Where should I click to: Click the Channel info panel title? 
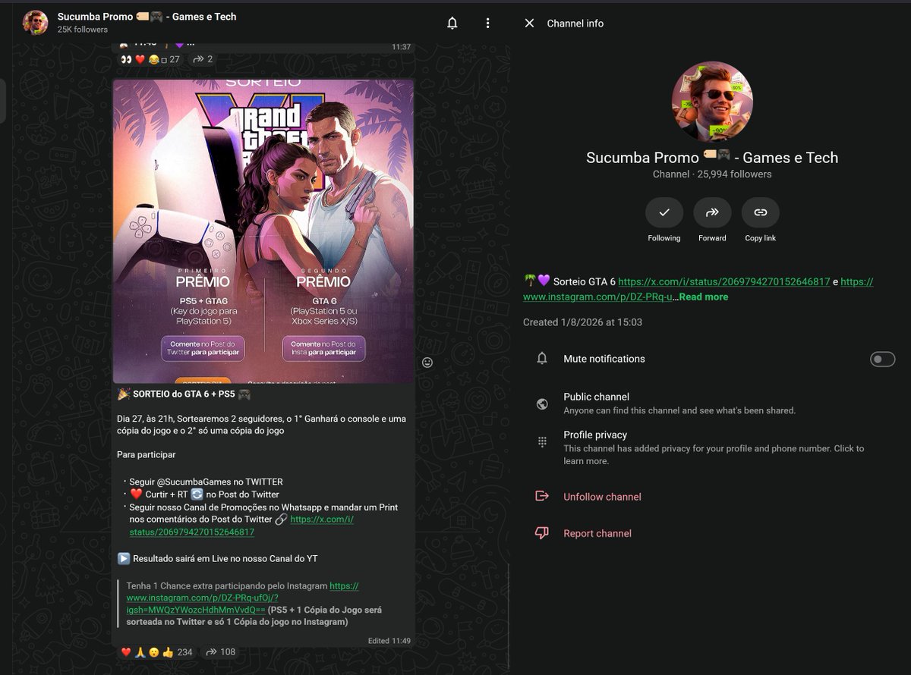(x=575, y=24)
